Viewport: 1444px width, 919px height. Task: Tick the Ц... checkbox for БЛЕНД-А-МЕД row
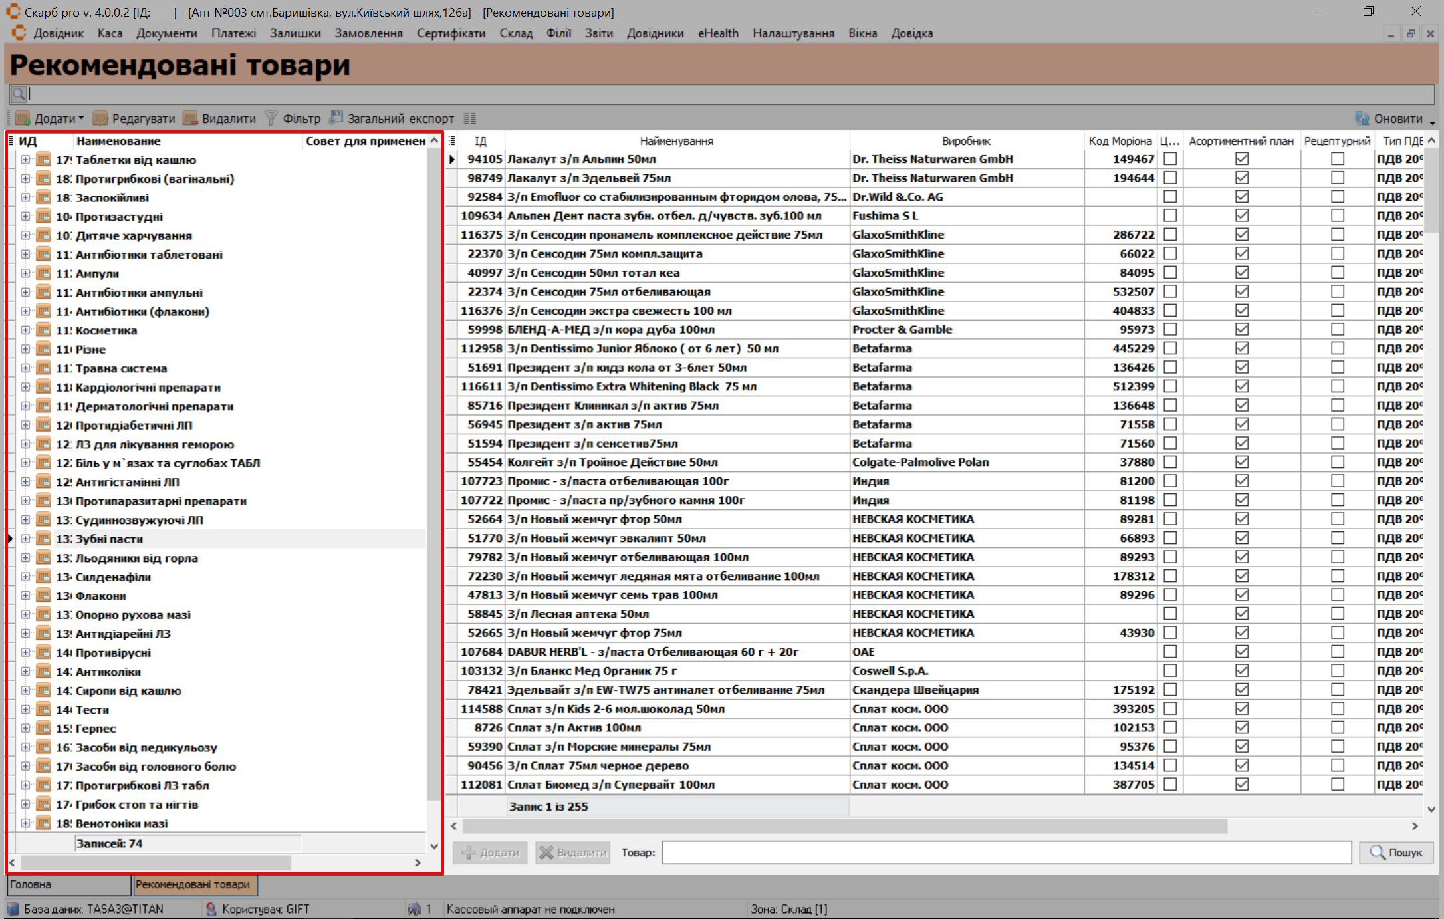pos(1170,330)
